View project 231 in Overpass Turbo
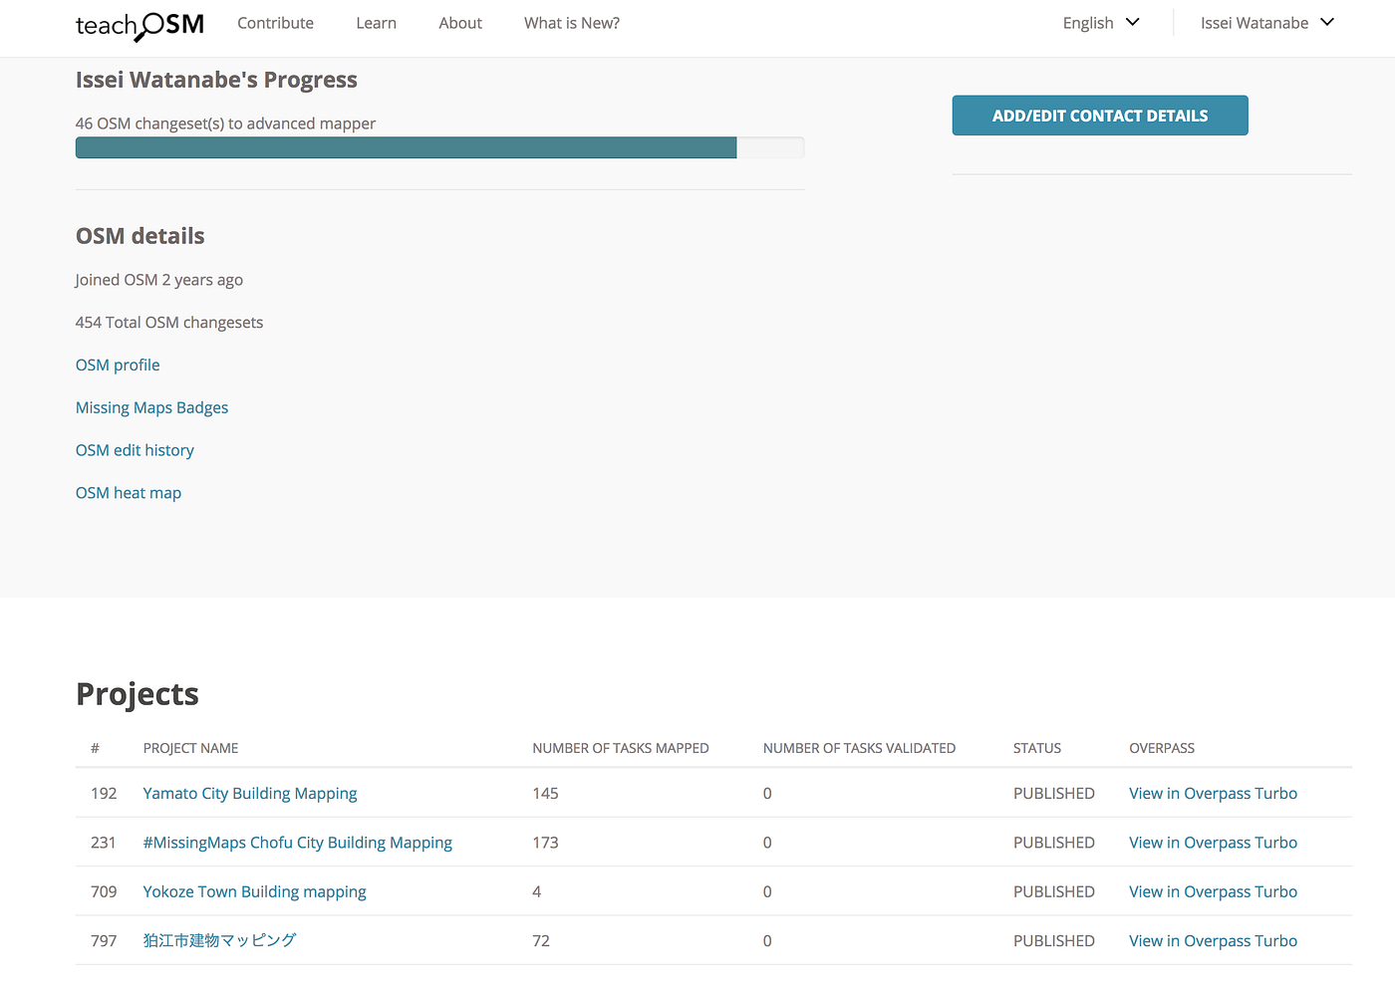 coord(1213,843)
